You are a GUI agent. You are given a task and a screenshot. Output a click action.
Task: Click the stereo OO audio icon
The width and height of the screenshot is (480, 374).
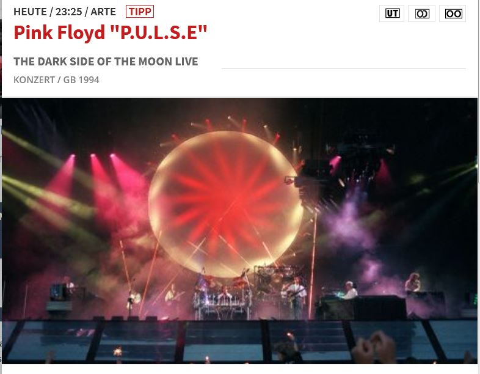pos(453,13)
